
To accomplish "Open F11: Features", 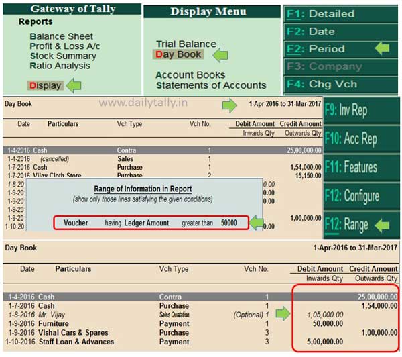I will pyautogui.click(x=362, y=167).
